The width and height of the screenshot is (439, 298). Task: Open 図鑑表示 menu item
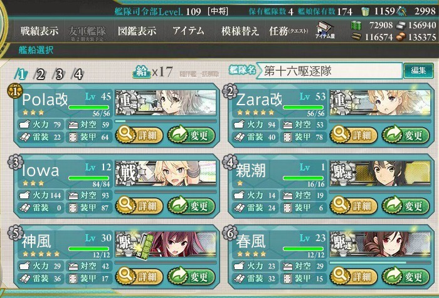(x=137, y=31)
